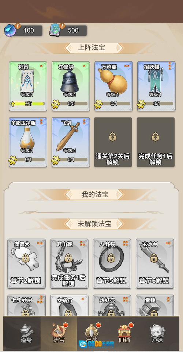183x352 pixels.
Task: Tap the blue crystal currency icon
Action: (10, 30)
